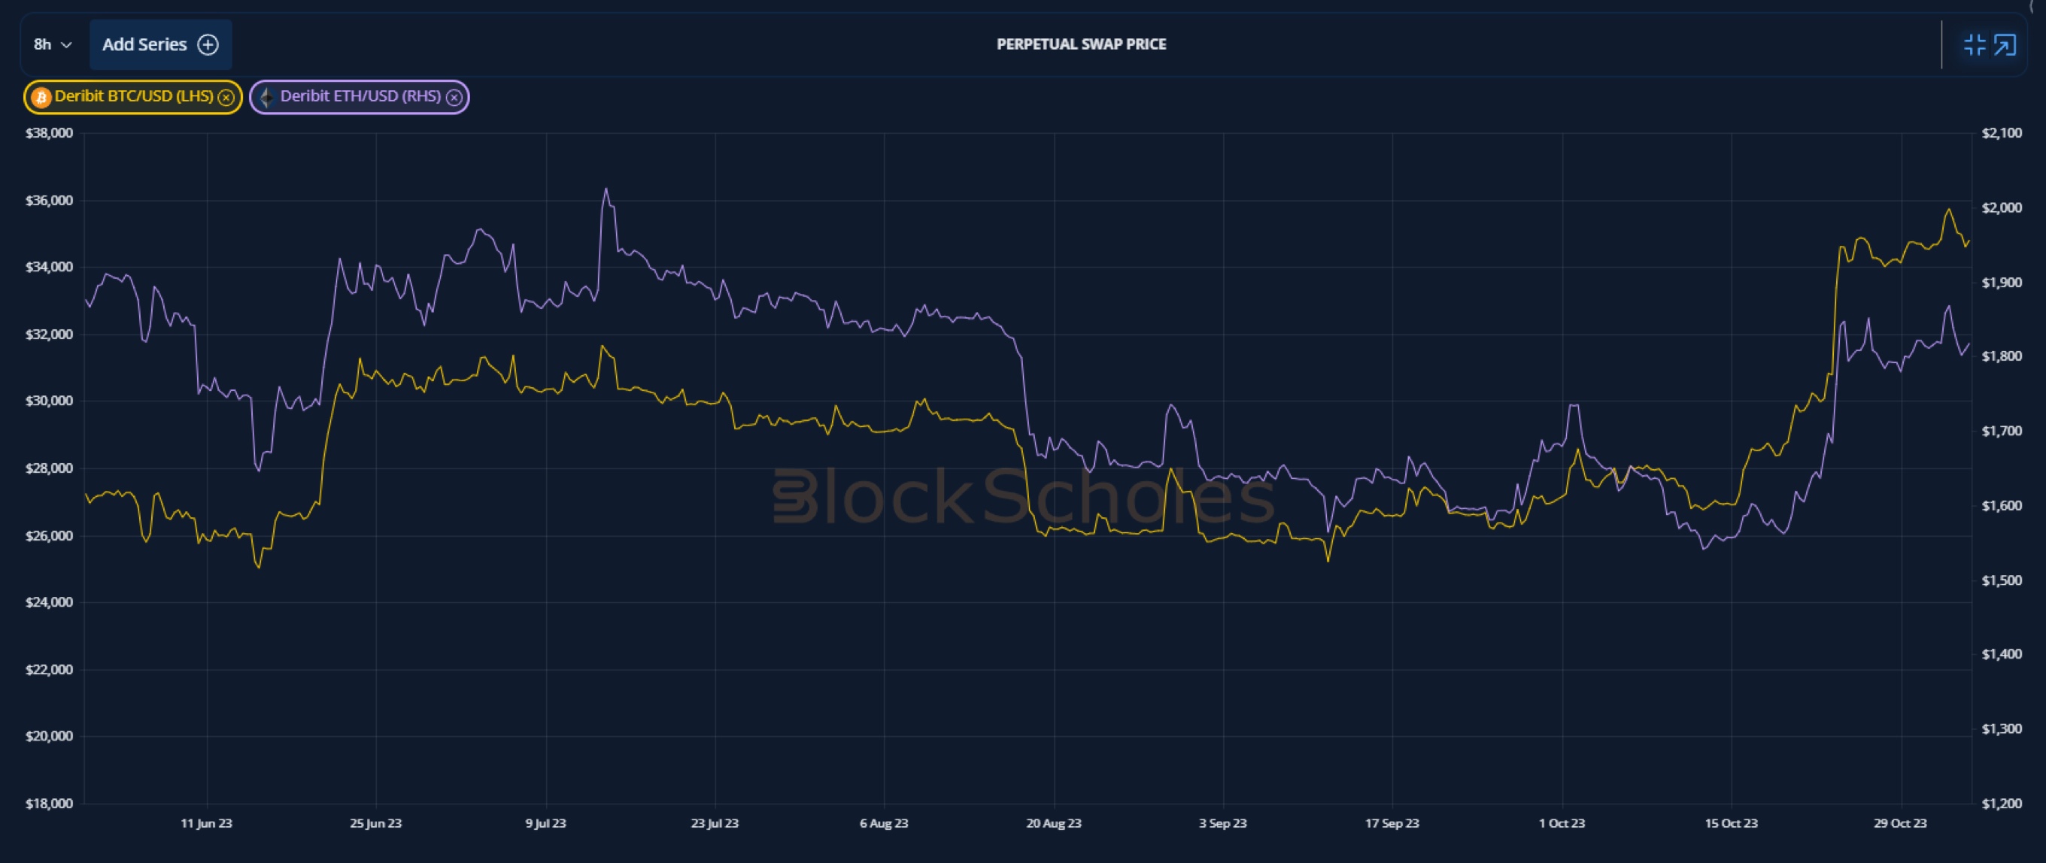Click the 20 Aug 23 date axis label

coord(1053,823)
